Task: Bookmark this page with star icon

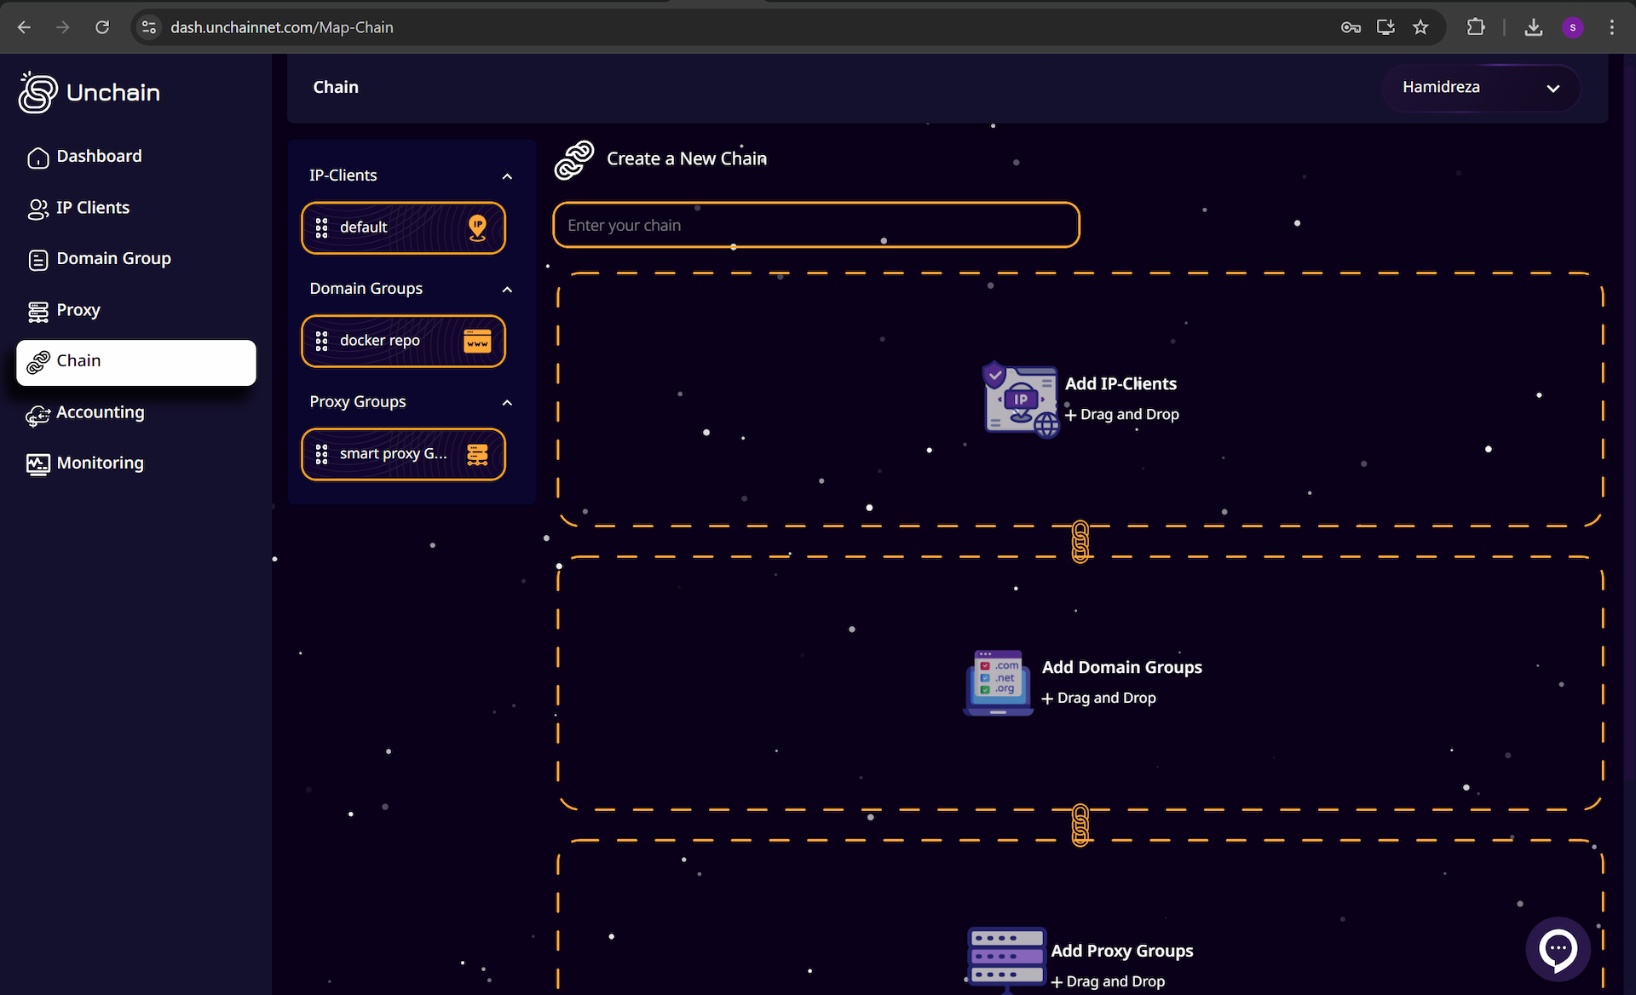Action: (x=1420, y=27)
